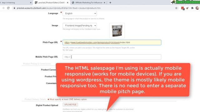
Task: View site info via the padlock icon
Action: pyautogui.click(x=14, y=8)
